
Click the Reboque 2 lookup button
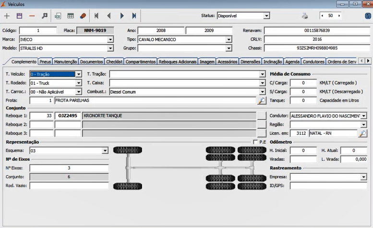[262, 125]
